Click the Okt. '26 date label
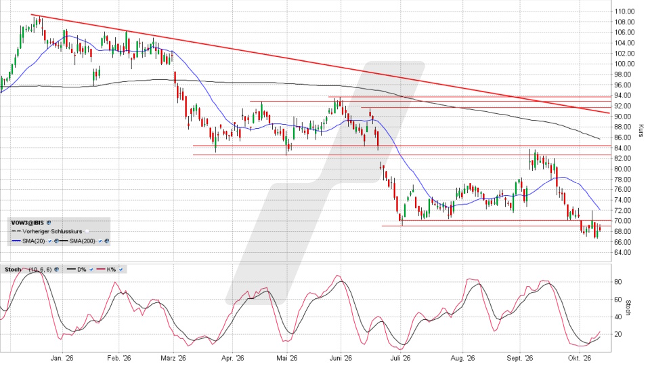Viewport: 650px width, 366px height. pos(580,358)
